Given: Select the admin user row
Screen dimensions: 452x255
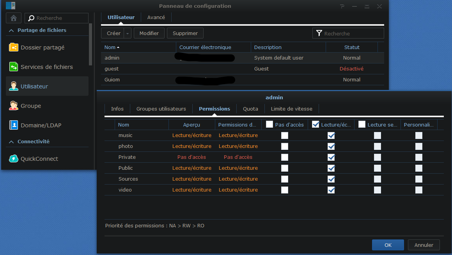Looking at the screenshot, I should [x=243, y=58].
